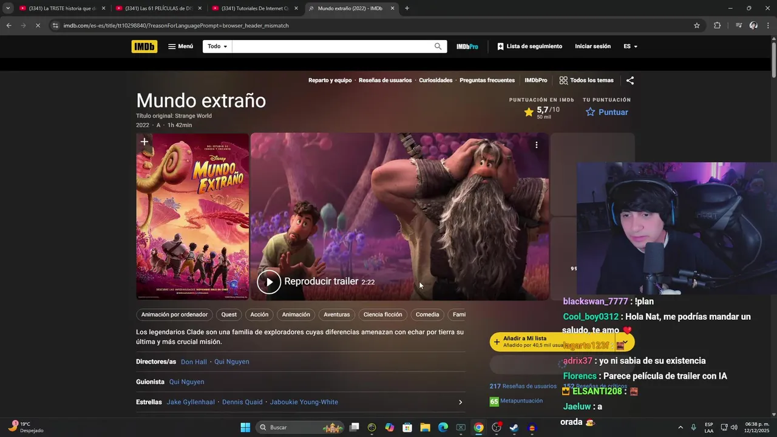Open the IMDbPro title section link
The width and height of the screenshot is (777, 437).
(x=535, y=80)
